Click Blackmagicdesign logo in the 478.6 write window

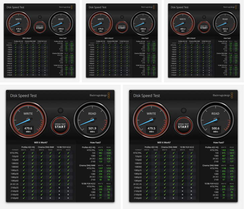click(66, 7)
